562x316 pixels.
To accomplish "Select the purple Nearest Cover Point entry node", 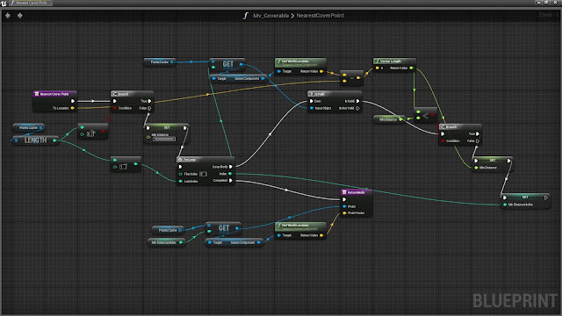I will pyautogui.click(x=54, y=94).
